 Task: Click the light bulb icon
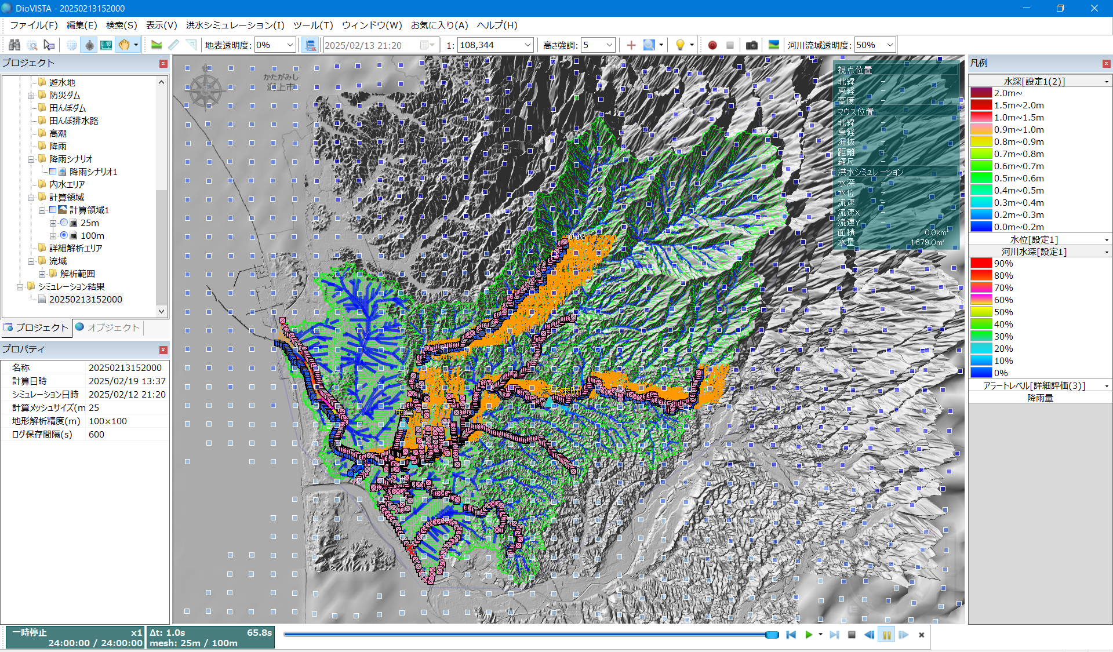pos(680,45)
